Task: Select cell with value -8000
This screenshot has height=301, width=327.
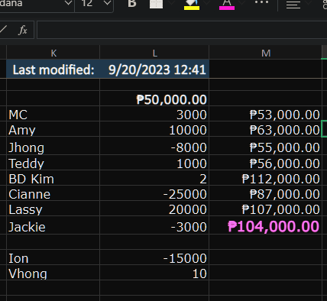Action: tap(154, 147)
